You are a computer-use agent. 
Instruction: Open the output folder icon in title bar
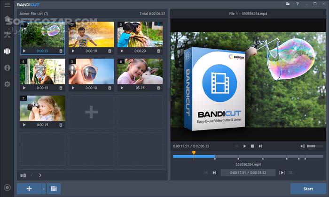click(x=288, y=4)
